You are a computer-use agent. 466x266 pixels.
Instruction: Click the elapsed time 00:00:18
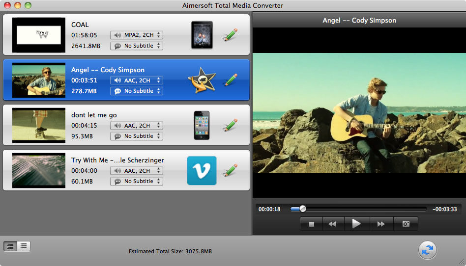pos(269,209)
